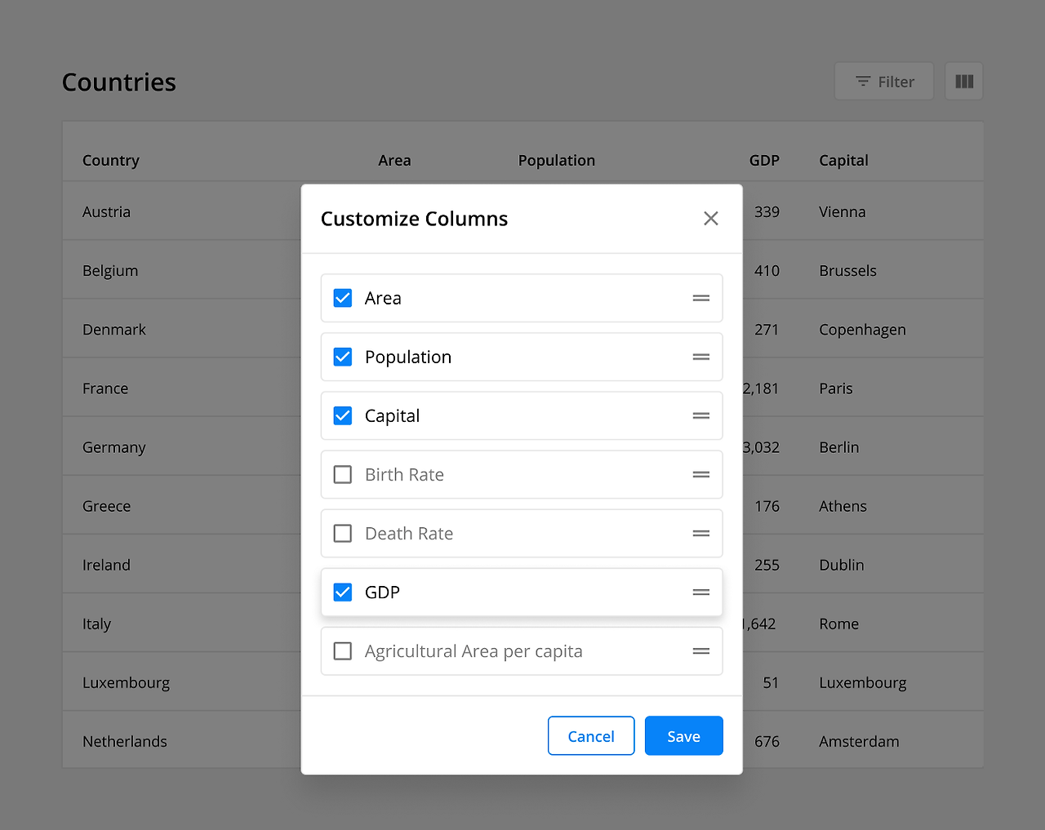Open the Filter button

coord(883,82)
